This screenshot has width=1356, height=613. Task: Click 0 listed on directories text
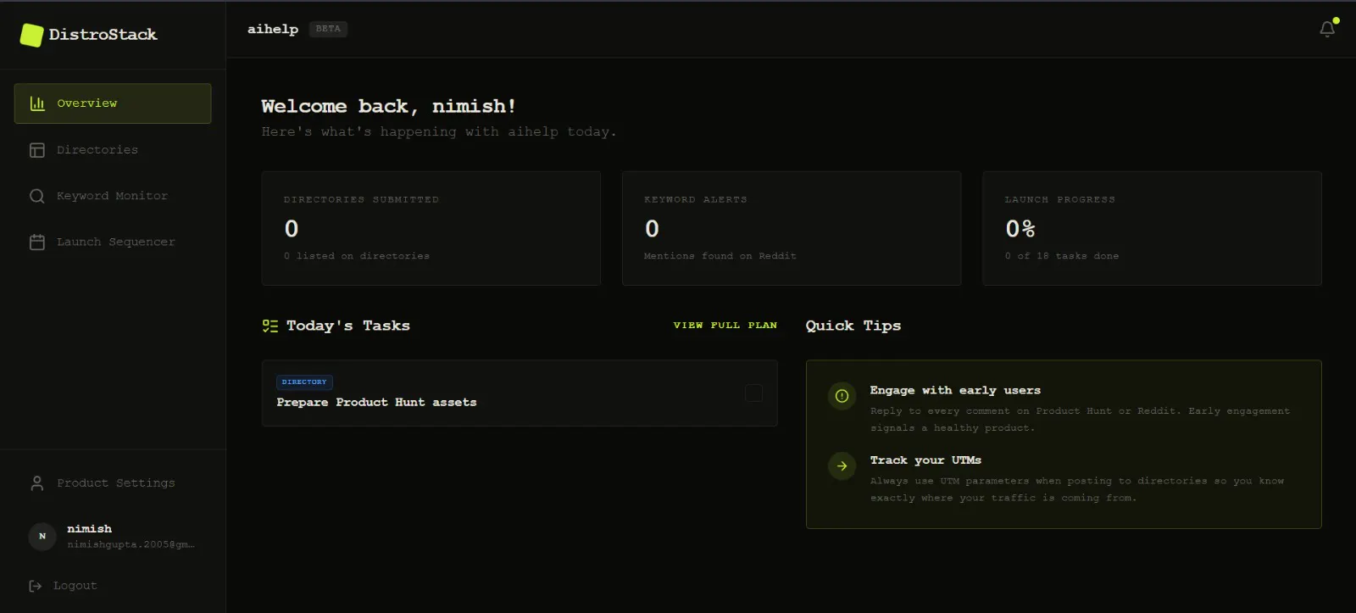point(357,256)
